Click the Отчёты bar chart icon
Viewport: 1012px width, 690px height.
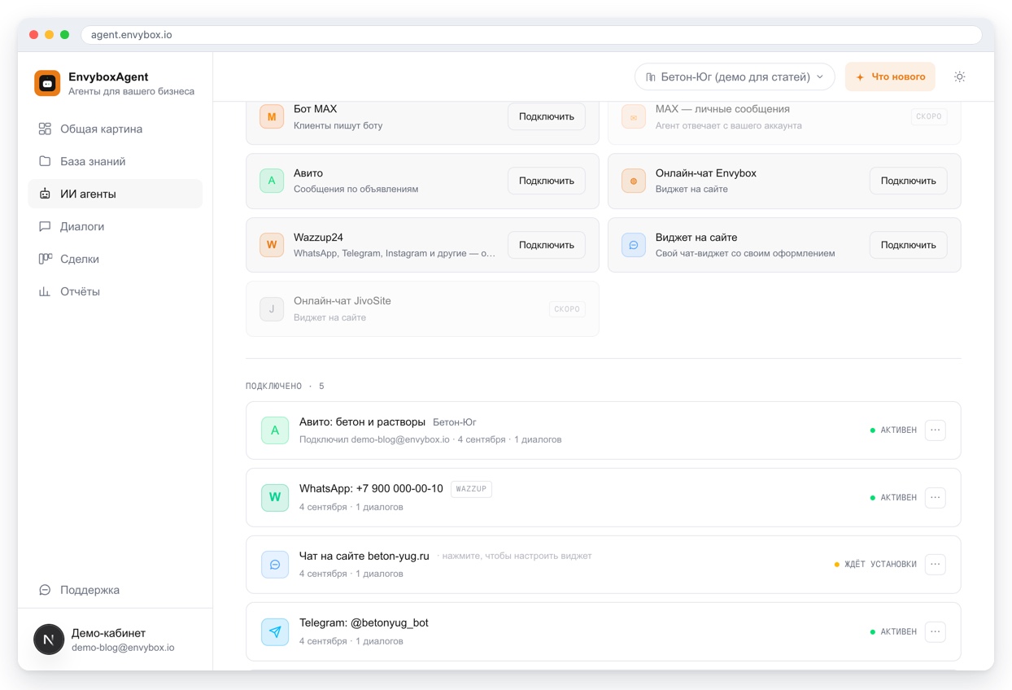click(45, 291)
